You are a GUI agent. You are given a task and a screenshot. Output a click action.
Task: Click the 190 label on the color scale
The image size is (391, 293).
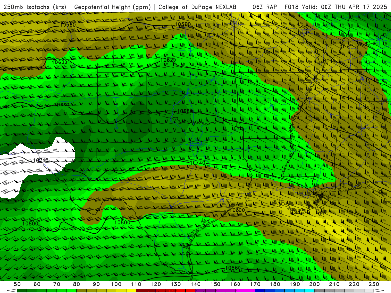point(295,284)
